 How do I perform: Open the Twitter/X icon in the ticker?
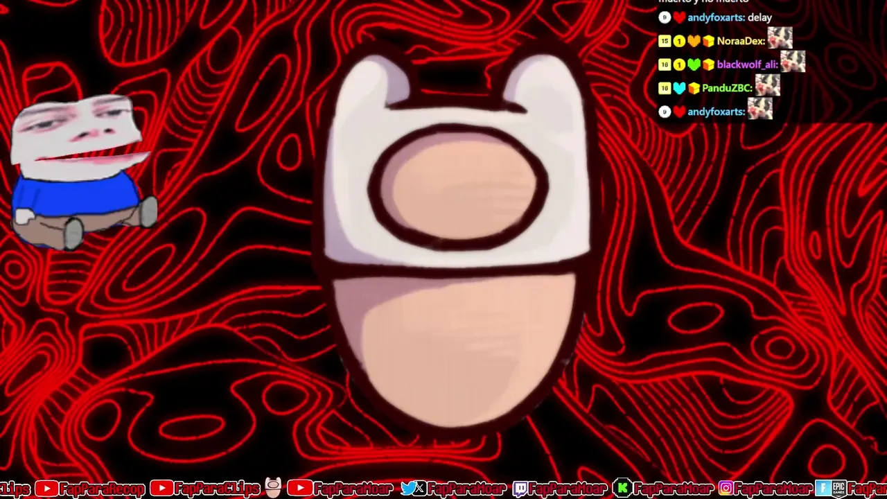pos(413,489)
